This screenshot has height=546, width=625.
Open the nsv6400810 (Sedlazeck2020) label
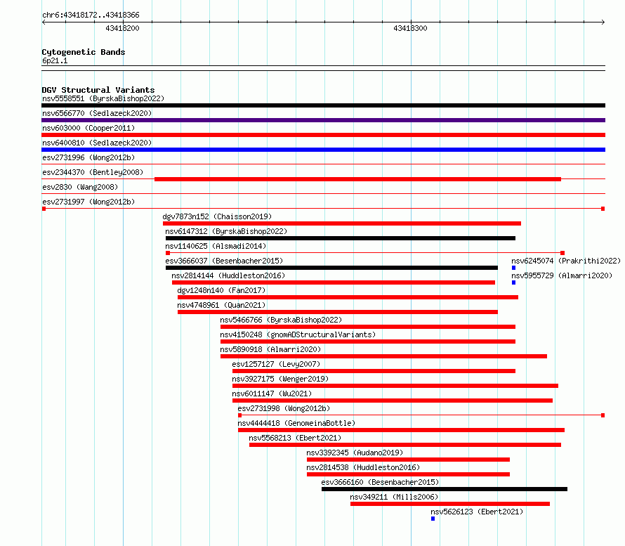97,143
